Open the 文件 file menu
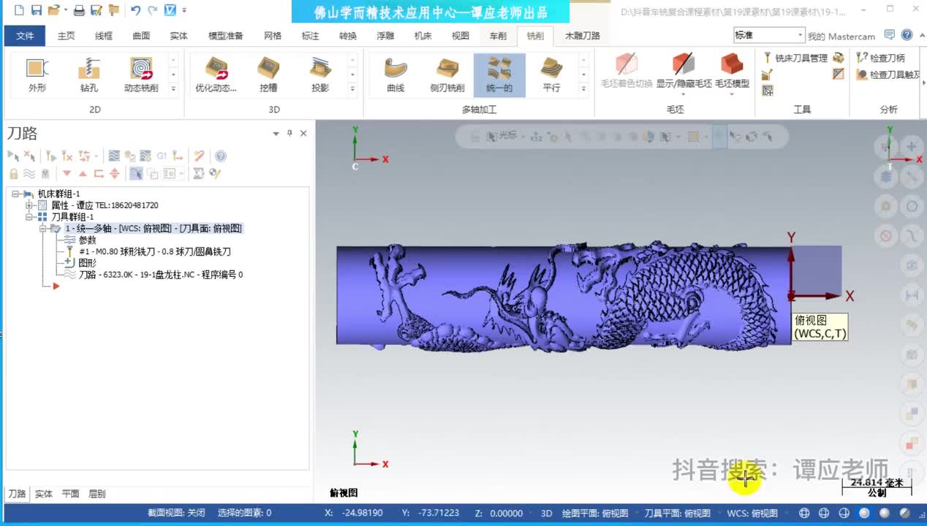This screenshot has width=927, height=526. 25,36
